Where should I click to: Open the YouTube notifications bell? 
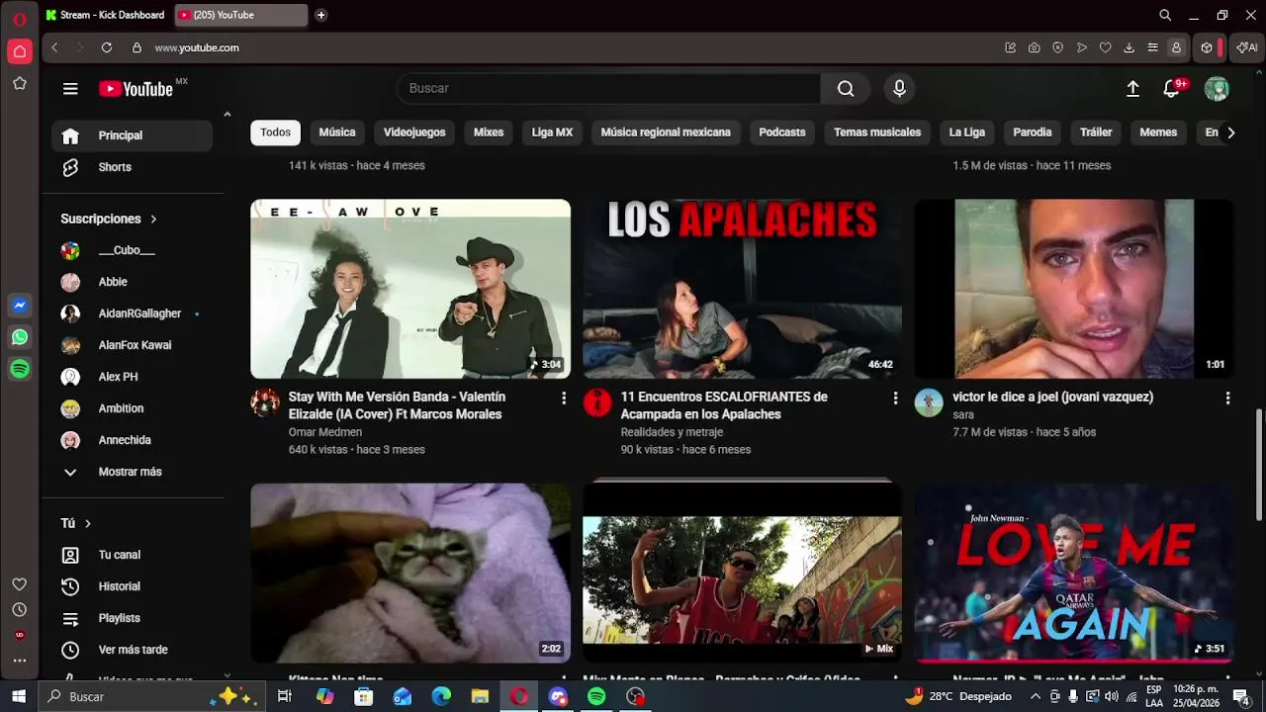click(1172, 89)
